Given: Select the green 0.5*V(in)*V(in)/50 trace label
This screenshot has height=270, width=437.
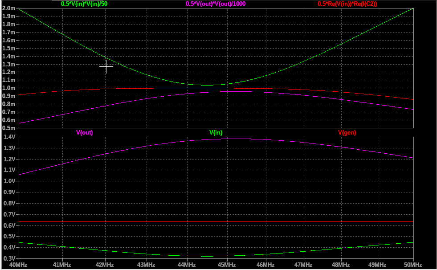Looking at the screenshot, I should click(84, 4).
